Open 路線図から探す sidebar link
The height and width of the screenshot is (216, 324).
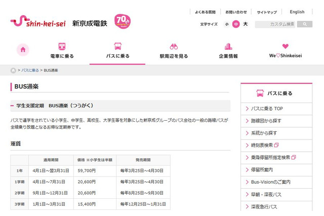[x=266, y=121]
